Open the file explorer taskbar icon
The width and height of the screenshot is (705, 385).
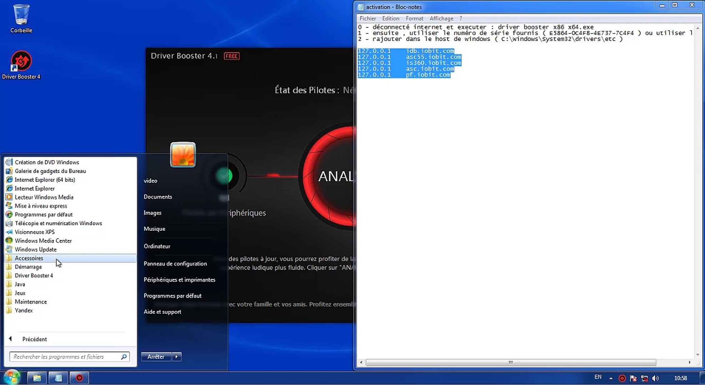click(37, 378)
